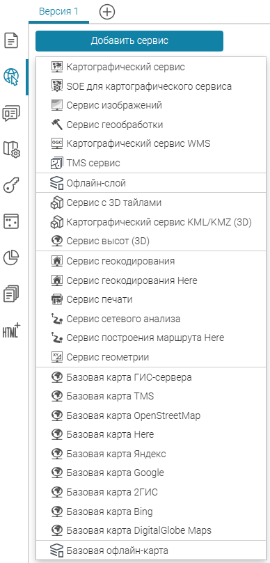Open the document page sidebar icon

(x=11, y=40)
